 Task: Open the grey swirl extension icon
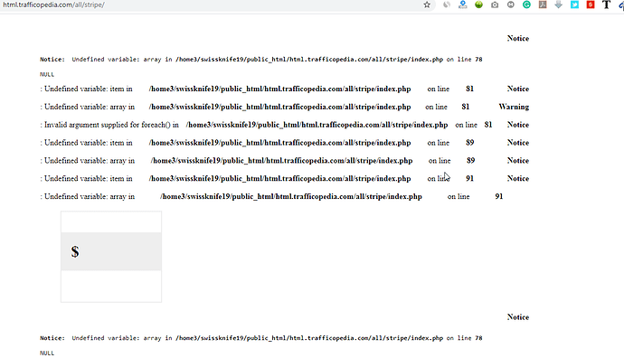click(x=447, y=5)
